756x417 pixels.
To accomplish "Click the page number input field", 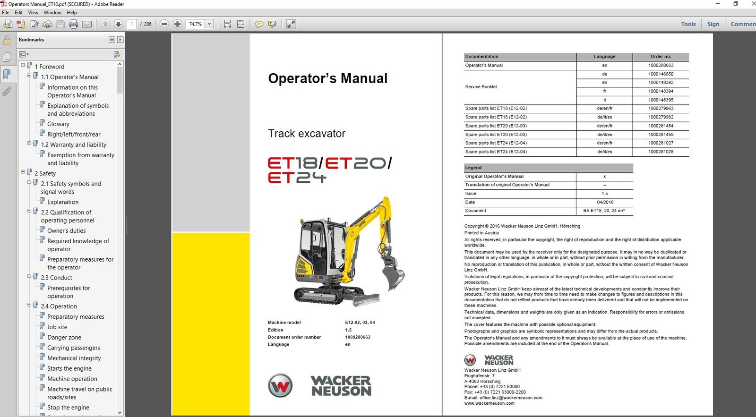I will [132, 24].
